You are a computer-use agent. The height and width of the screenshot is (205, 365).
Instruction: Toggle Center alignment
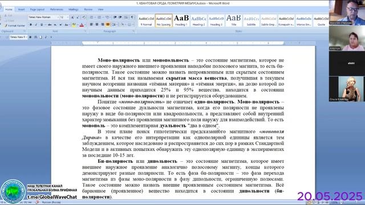pos(97,24)
